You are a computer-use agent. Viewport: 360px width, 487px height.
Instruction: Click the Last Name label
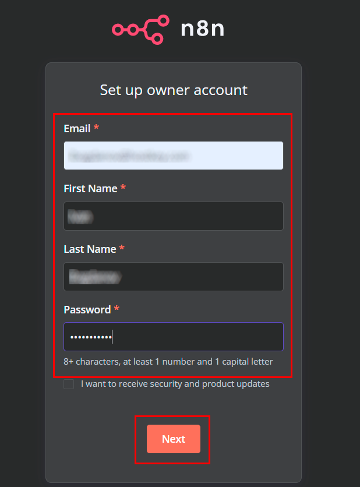[90, 249]
